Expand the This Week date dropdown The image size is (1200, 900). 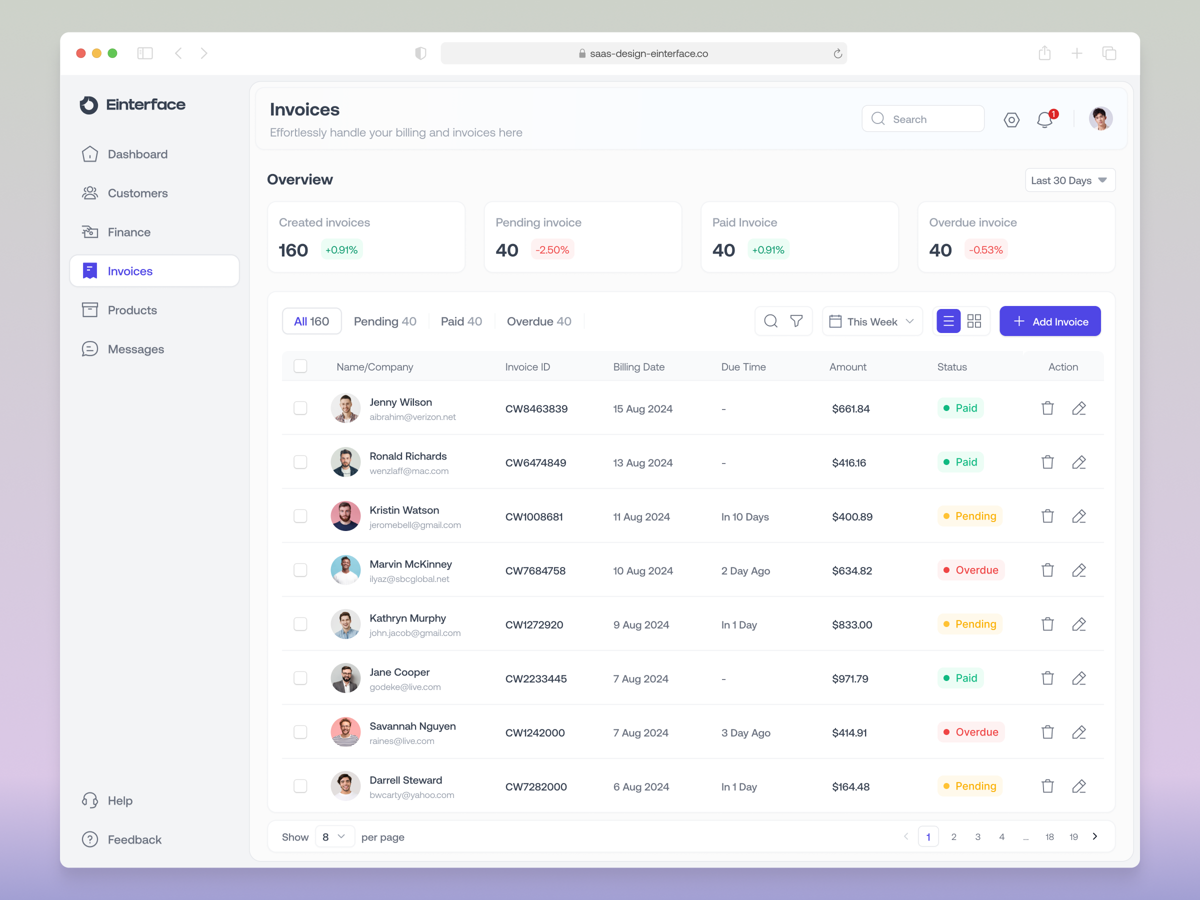tap(872, 321)
